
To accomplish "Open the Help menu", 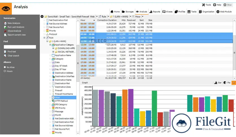I will [217, 5].
